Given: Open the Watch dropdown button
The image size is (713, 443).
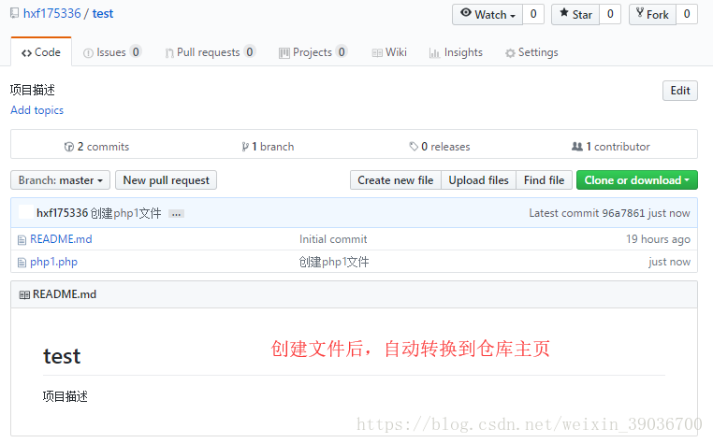Looking at the screenshot, I should click(487, 15).
